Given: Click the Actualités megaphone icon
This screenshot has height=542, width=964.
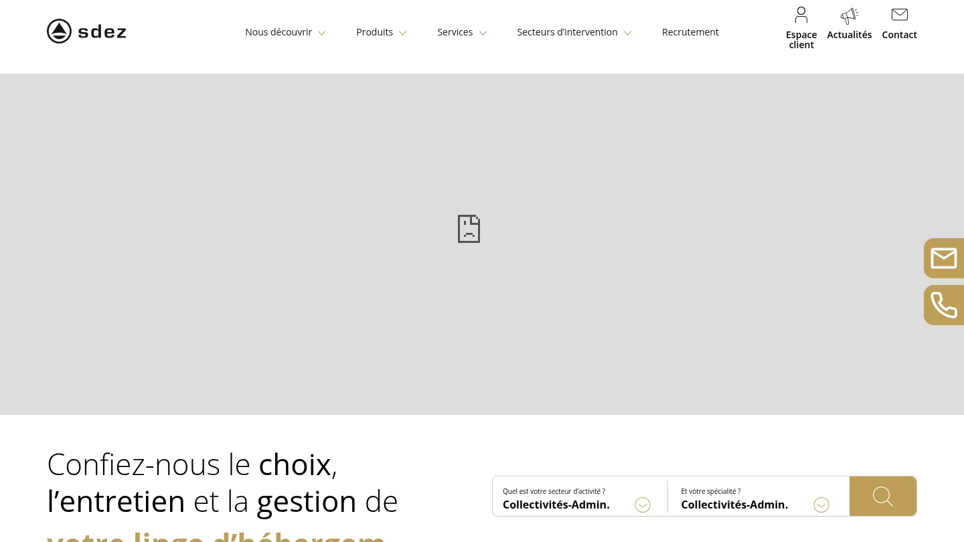Looking at the screenshot, I should click(x=850, y=16).
